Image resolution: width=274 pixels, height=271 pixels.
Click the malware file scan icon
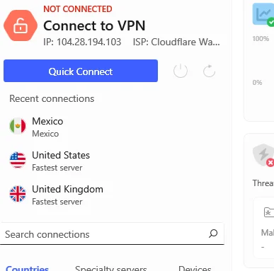click(268, 212)
